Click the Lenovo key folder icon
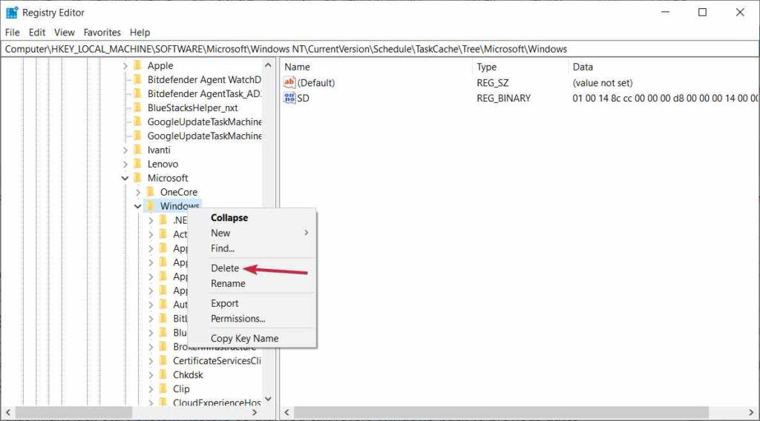Image resolution: width=760 pixels, height=421 pixels. [137, 164]
